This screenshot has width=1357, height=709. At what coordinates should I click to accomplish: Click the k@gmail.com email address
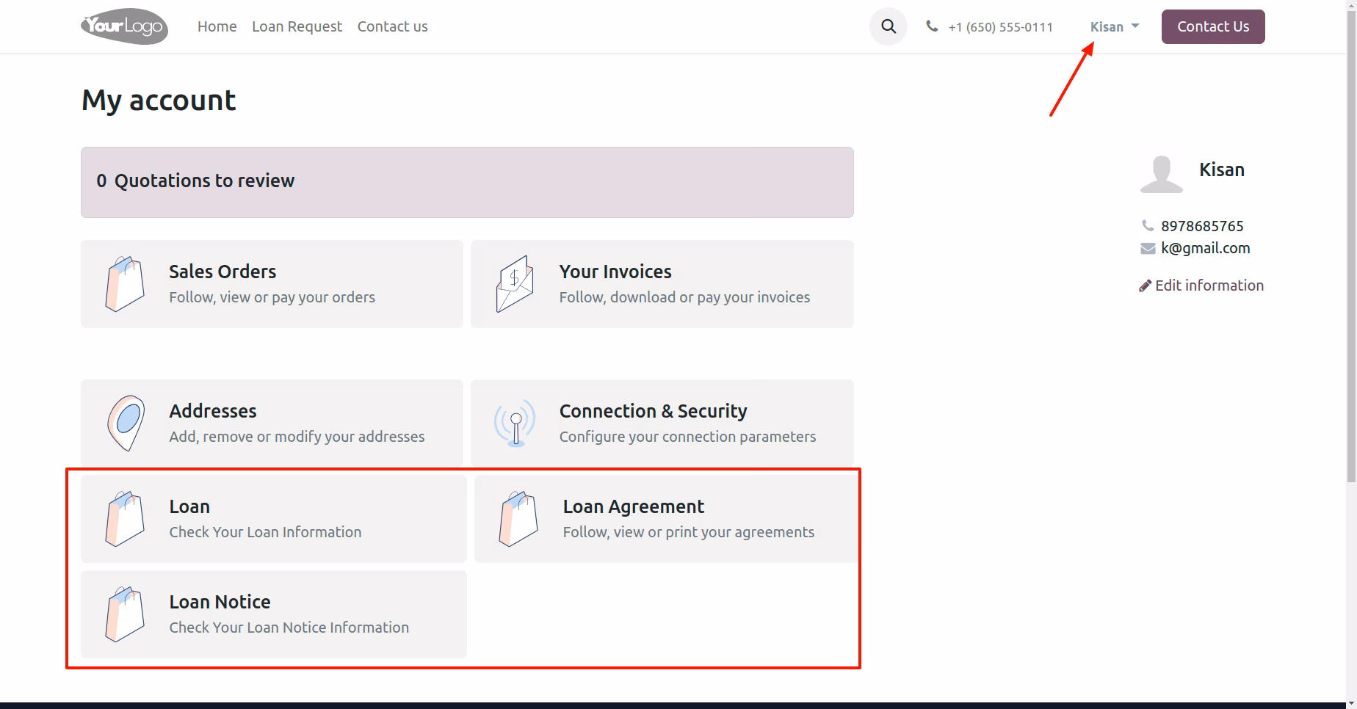coord(1205,248)
